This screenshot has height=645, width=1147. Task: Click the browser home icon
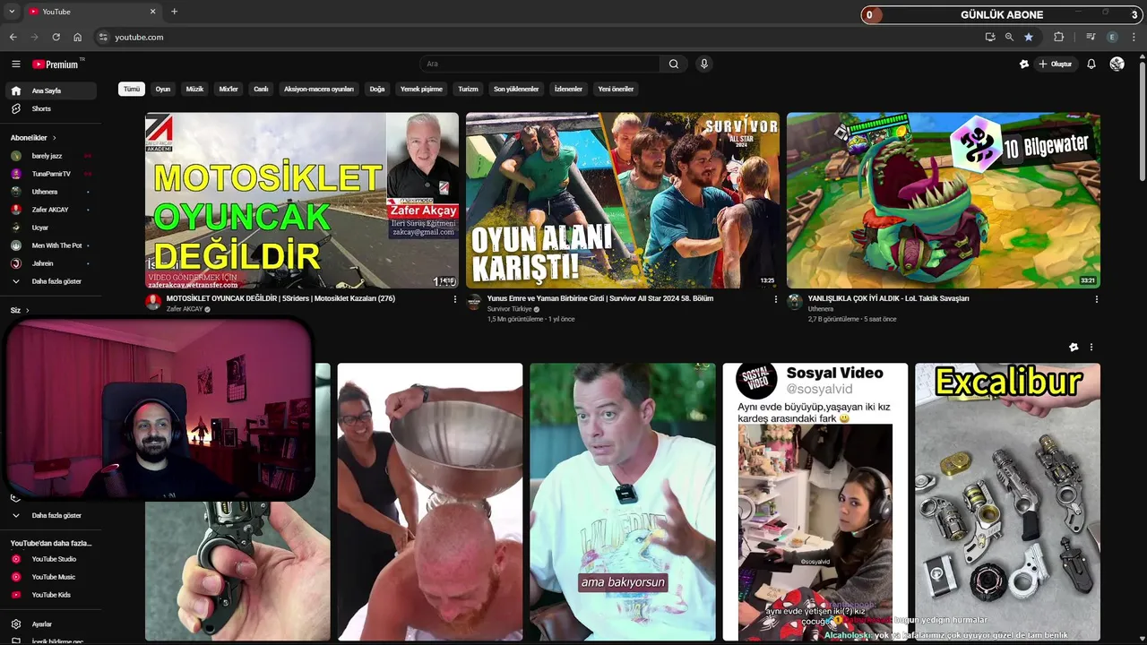click(77, 37)
